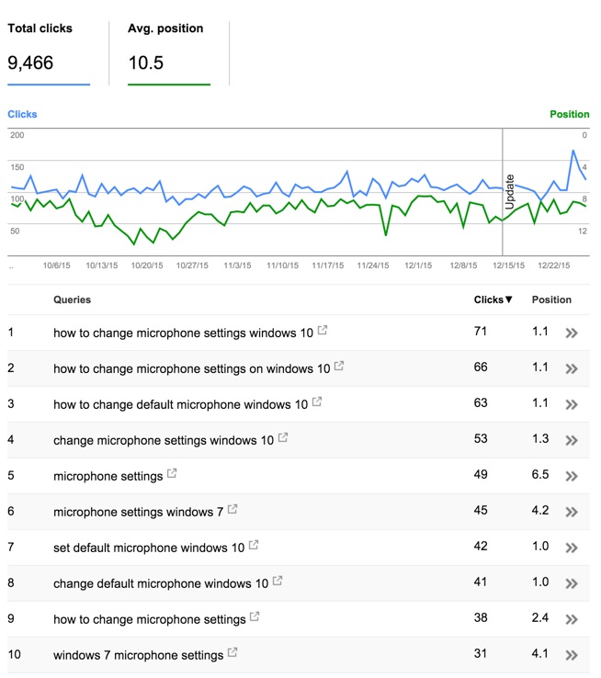The image size is (601, 678).
Task: Click the blue Clicks chart legend label
Action: [x=22, y=114]
